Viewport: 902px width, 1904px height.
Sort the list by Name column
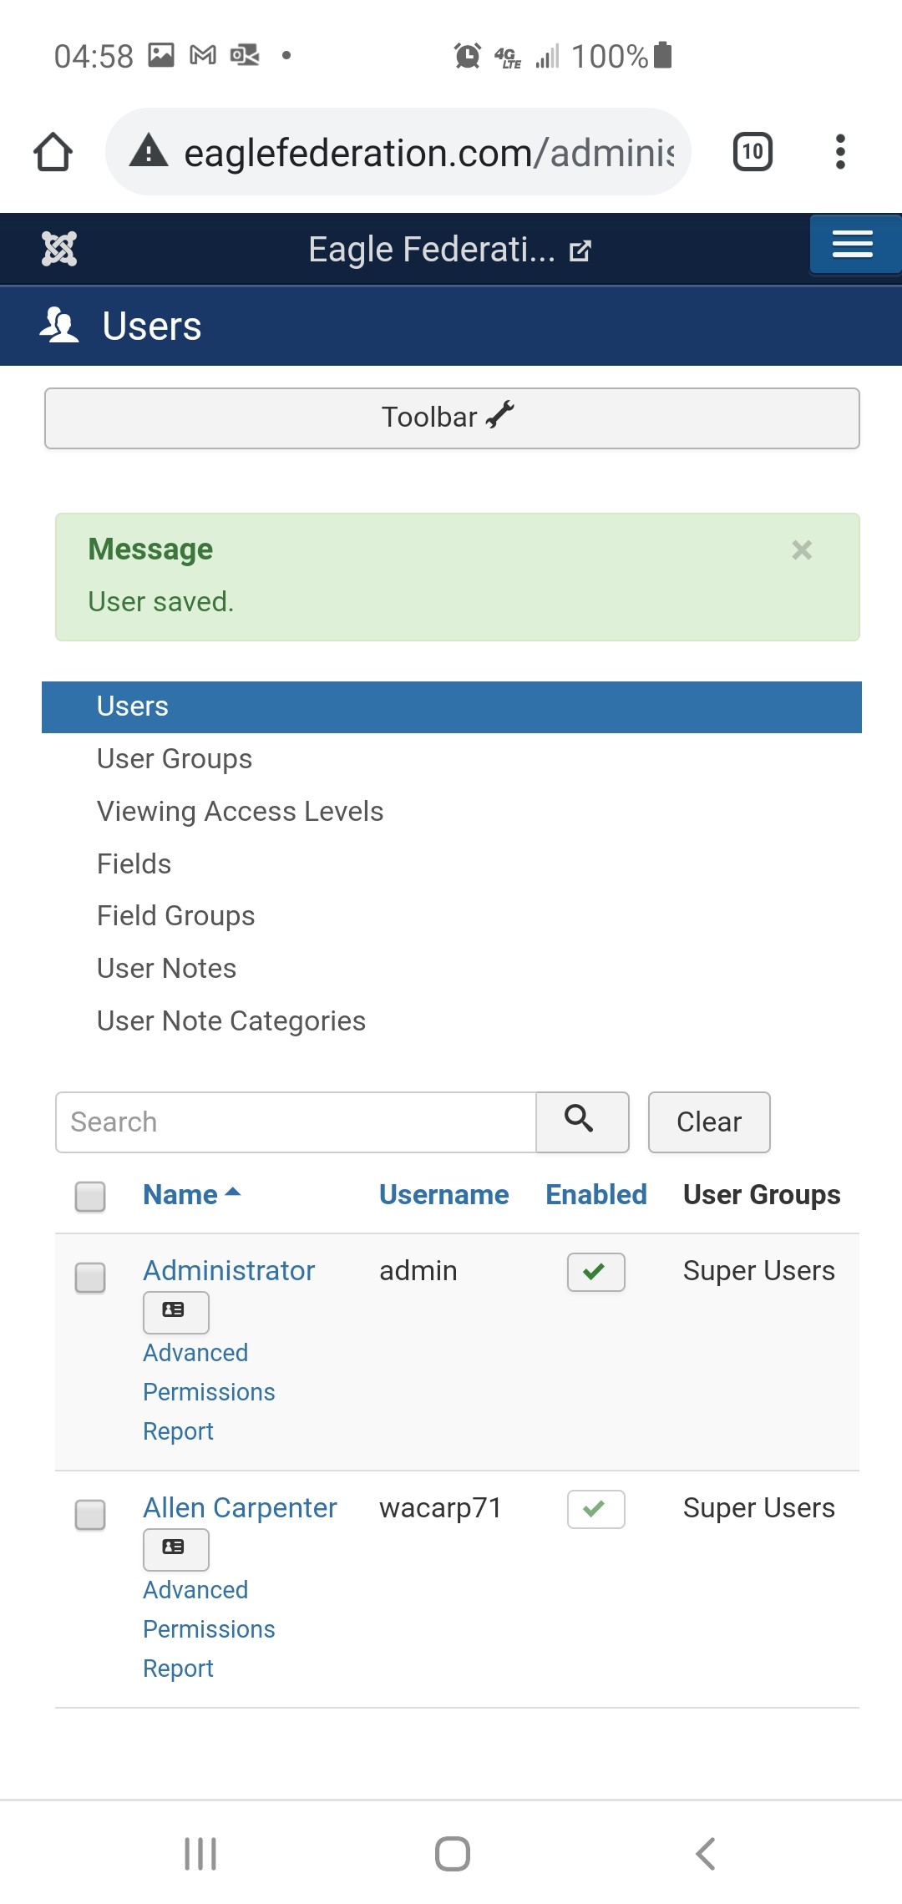[181, 1195]
